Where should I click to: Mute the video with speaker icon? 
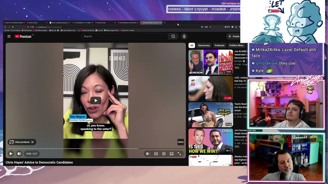19,154
